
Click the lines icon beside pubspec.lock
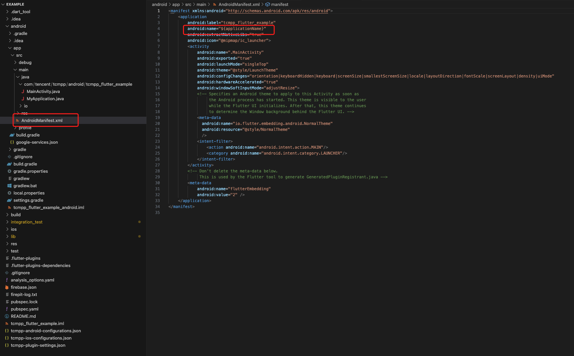(7, 302)
